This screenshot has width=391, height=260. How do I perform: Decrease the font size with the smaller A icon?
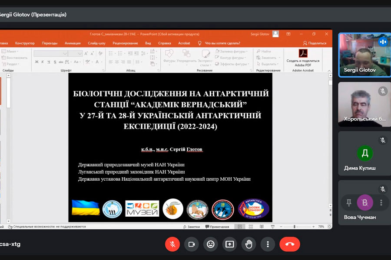coord(92,53)
